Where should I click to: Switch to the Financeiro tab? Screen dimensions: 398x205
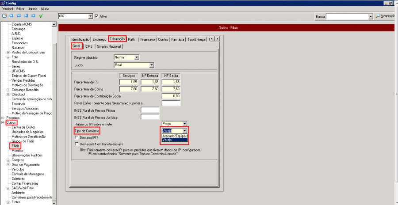coord(147,39)
